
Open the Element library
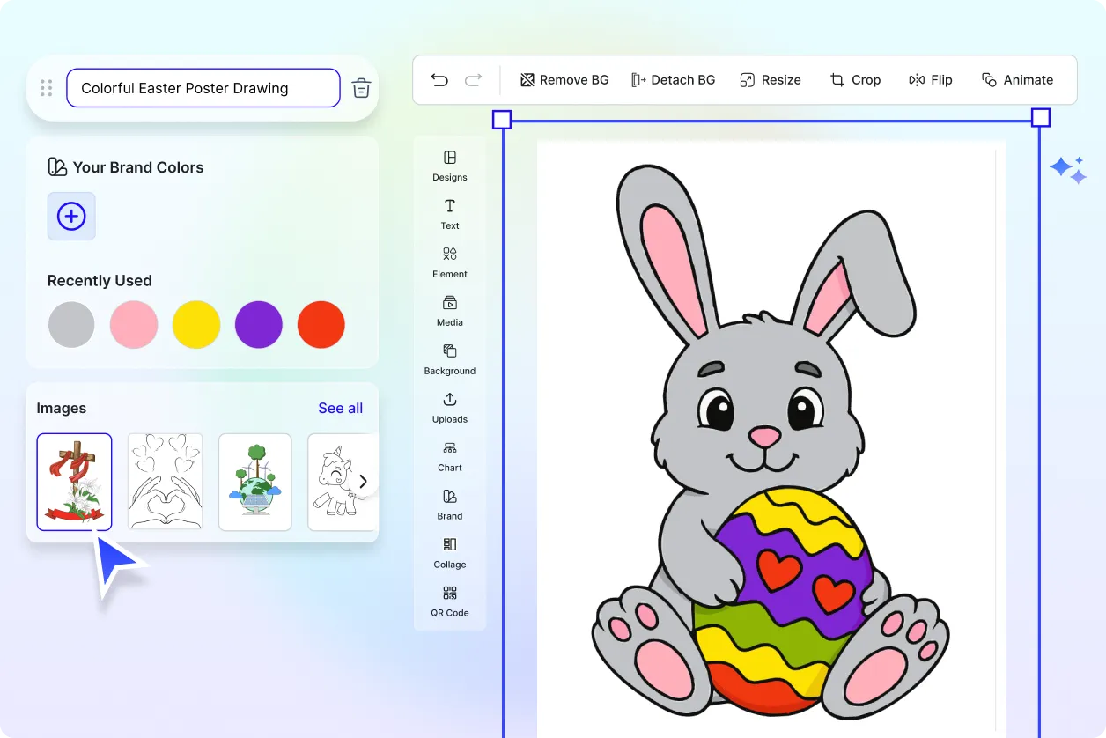449,262
